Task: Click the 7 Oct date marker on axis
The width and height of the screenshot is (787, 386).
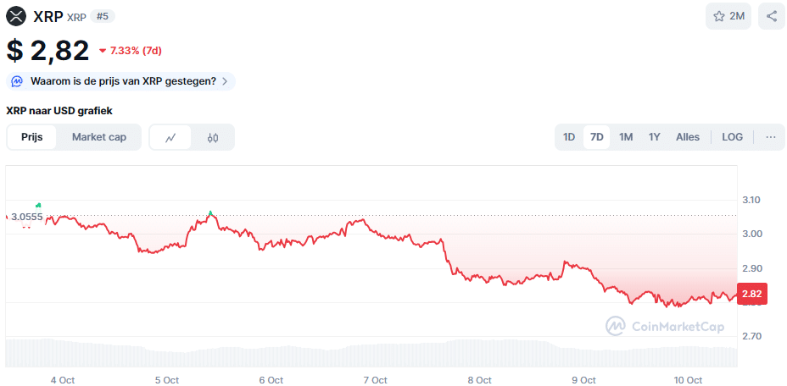Action: click(375, 380)
